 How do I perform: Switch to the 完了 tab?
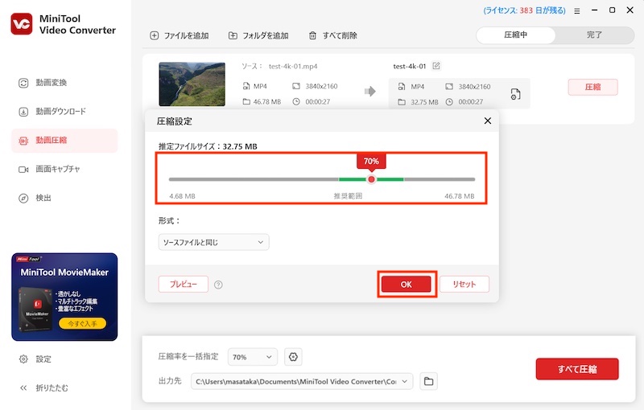click(x=594, y=35)
